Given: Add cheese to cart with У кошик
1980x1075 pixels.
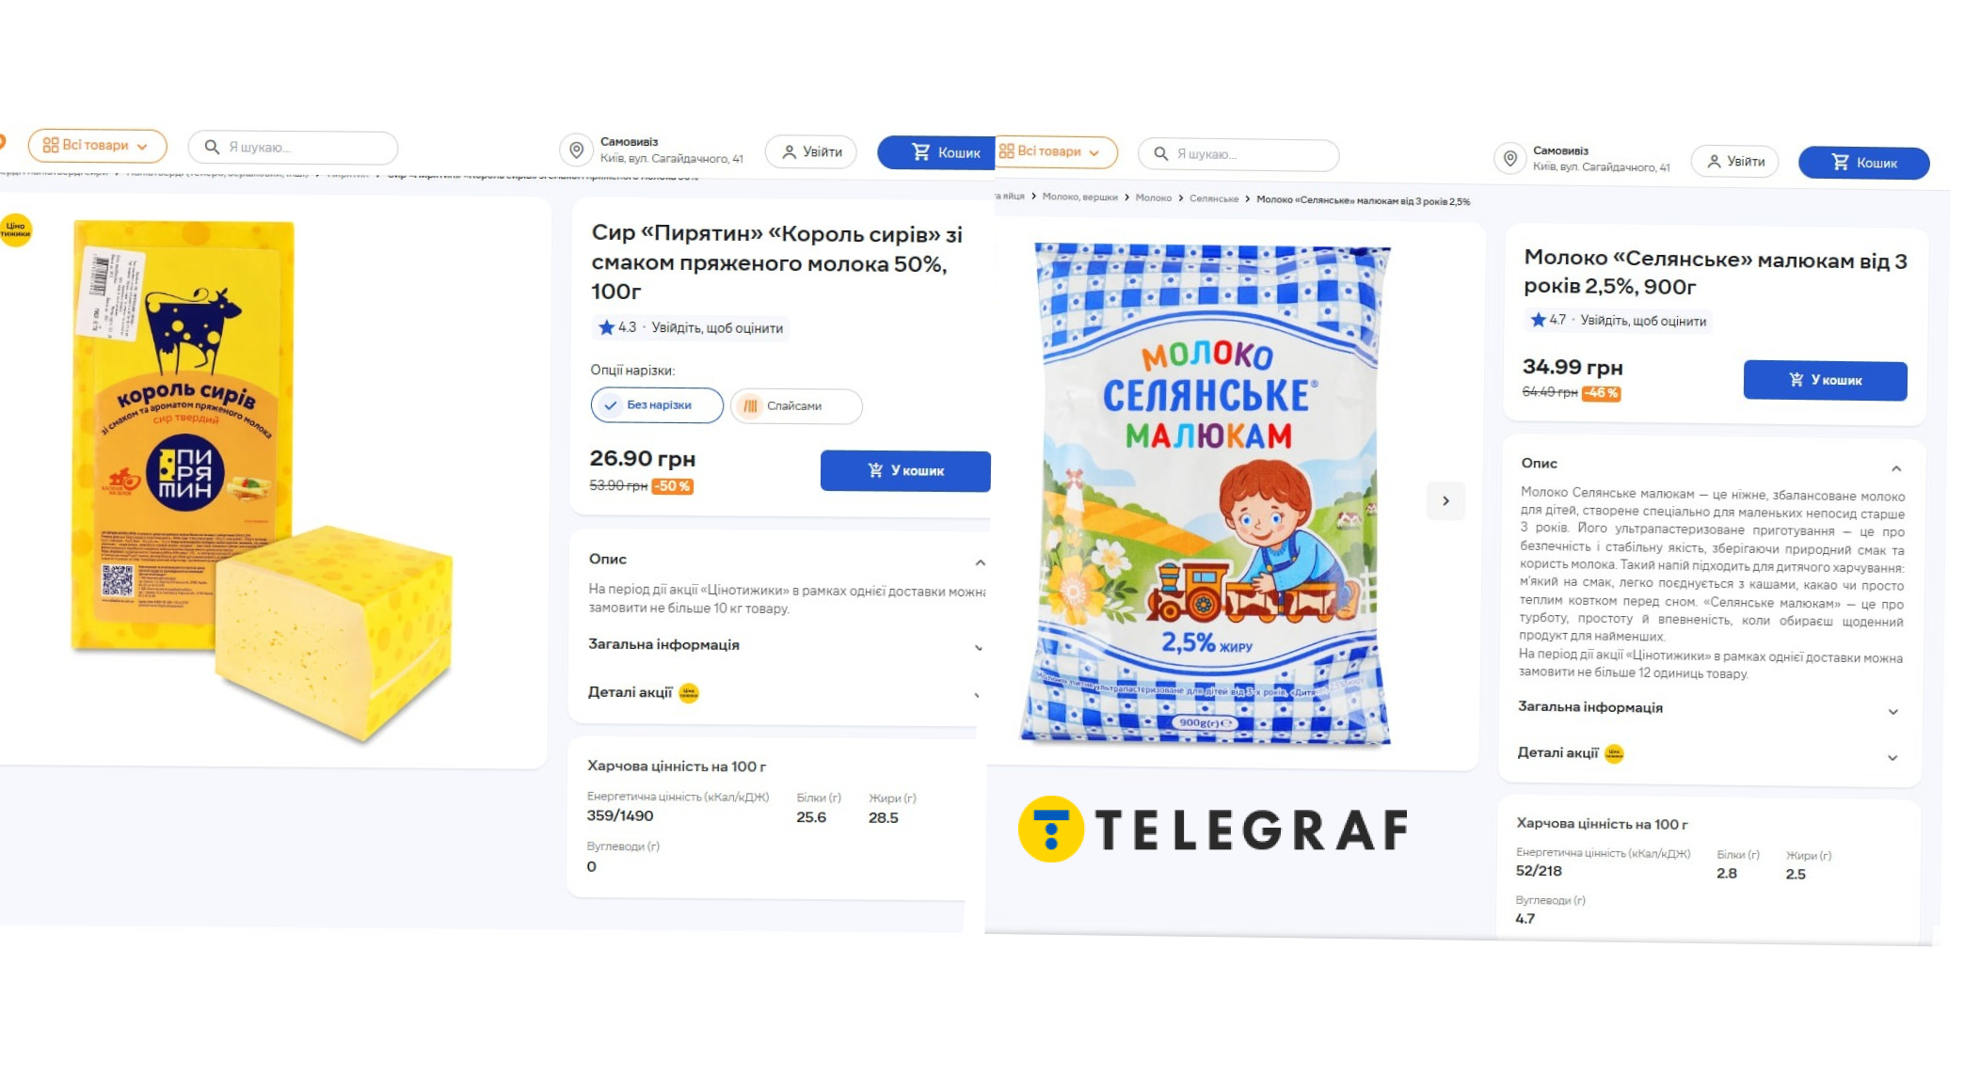Looking at the screenshot, I should [905, 470].
